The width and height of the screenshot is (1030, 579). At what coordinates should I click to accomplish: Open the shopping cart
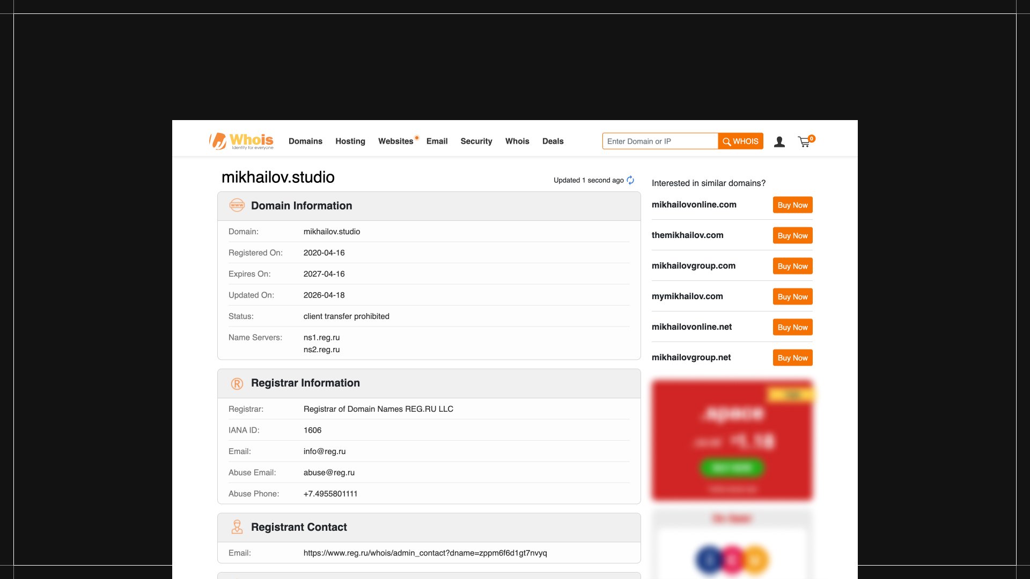point(805,141)
